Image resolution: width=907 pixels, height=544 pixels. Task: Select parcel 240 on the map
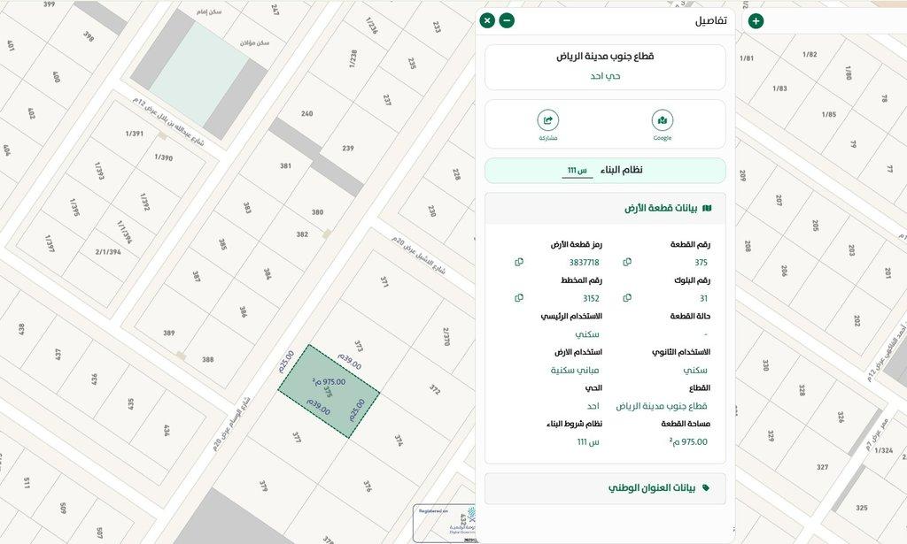pos(306,114)
